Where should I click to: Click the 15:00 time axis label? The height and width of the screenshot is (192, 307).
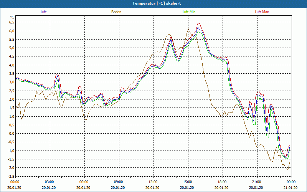[188, 182]
